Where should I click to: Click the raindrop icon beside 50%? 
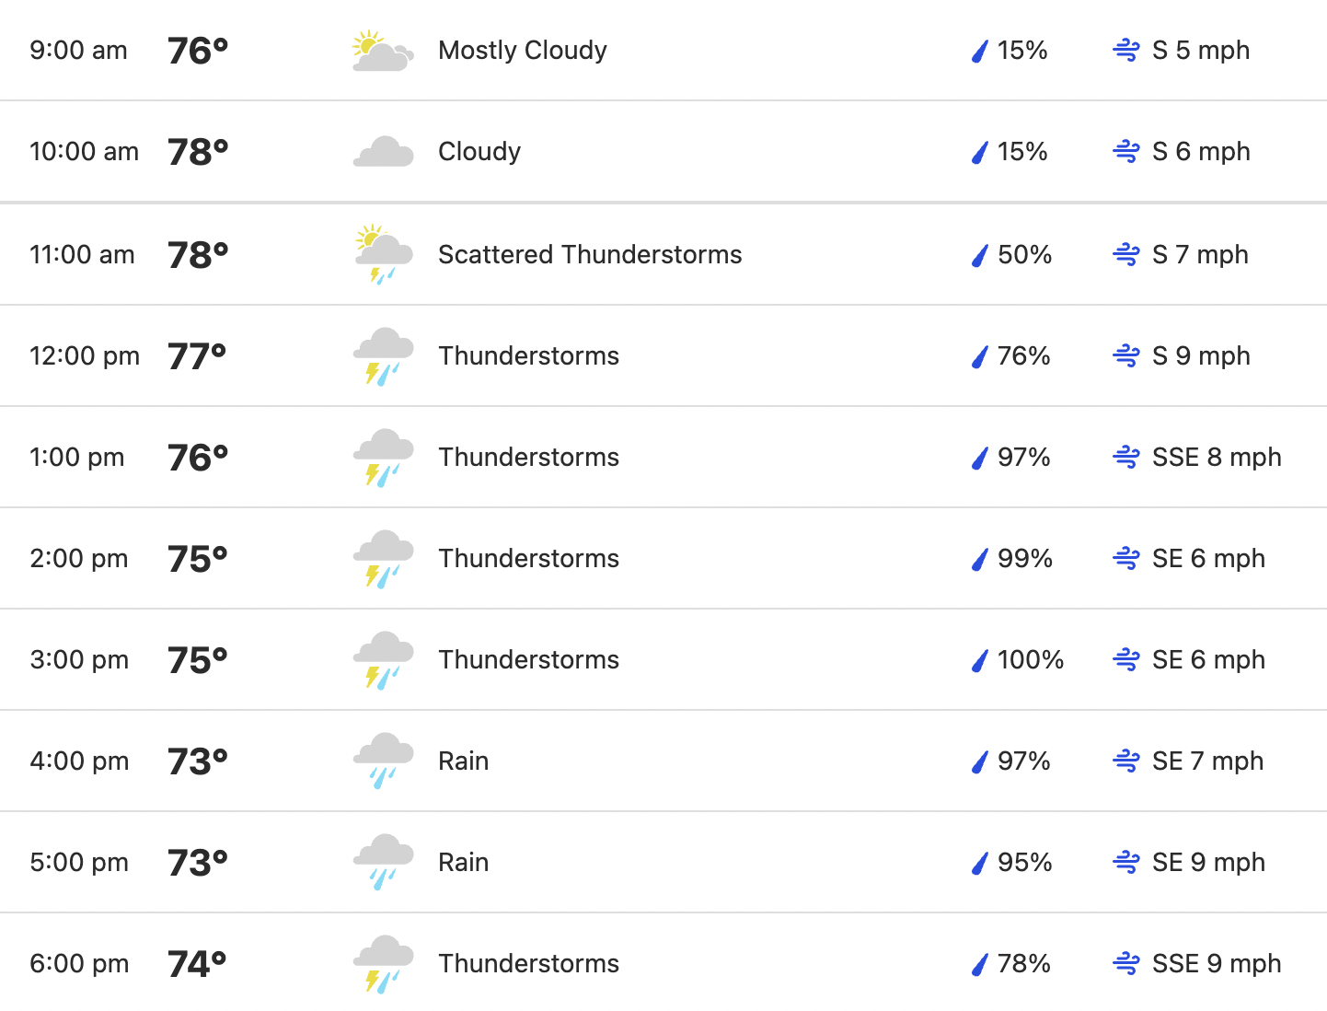(x=980, y=255)
